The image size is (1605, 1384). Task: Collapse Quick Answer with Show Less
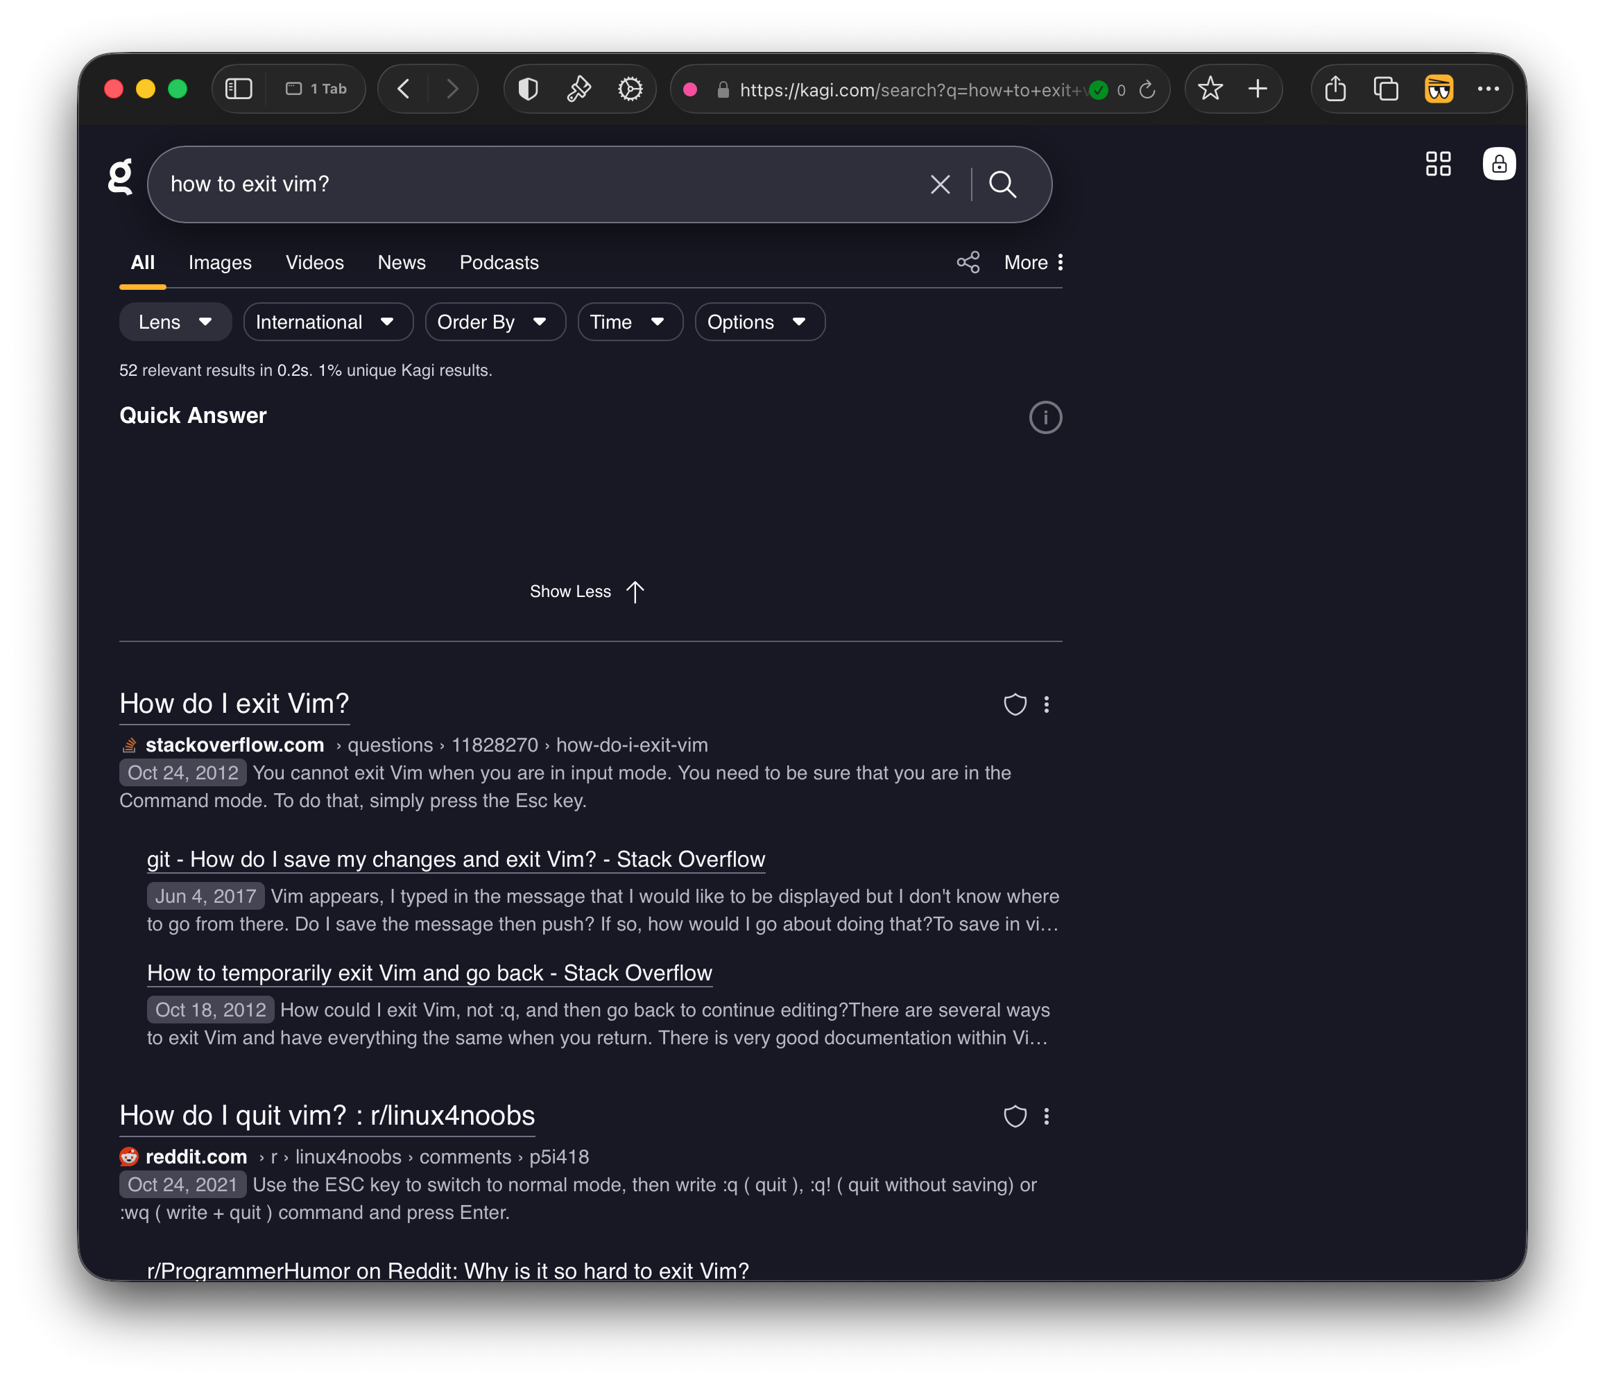click(x=586, y=591)
